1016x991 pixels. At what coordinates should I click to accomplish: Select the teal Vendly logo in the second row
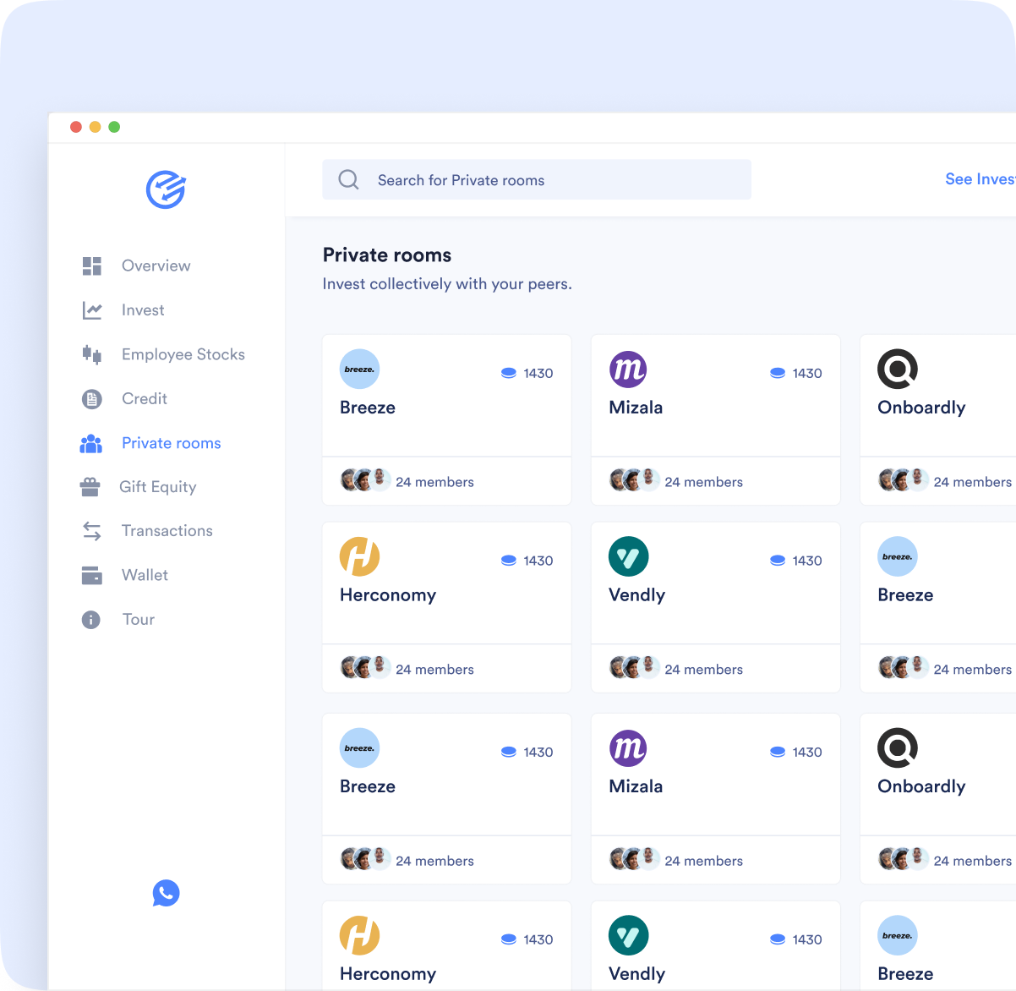point(628,557)
